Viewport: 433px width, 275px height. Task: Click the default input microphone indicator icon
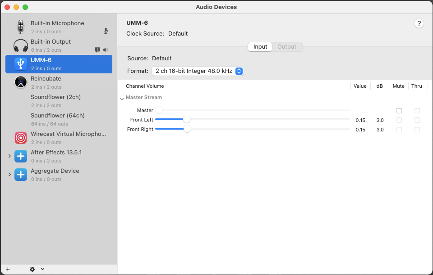click(x=106, y=31)
